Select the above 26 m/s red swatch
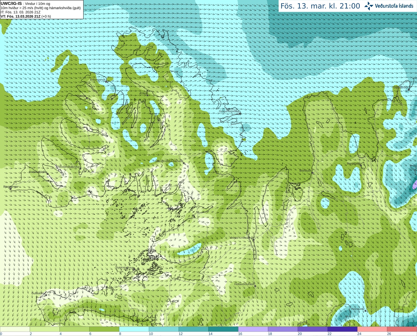 402,329
